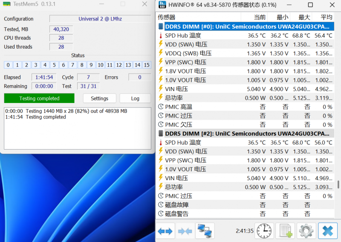
Task: Open TestMem5 Settings button
Action: pyautogui.click(x=99, y=98)
